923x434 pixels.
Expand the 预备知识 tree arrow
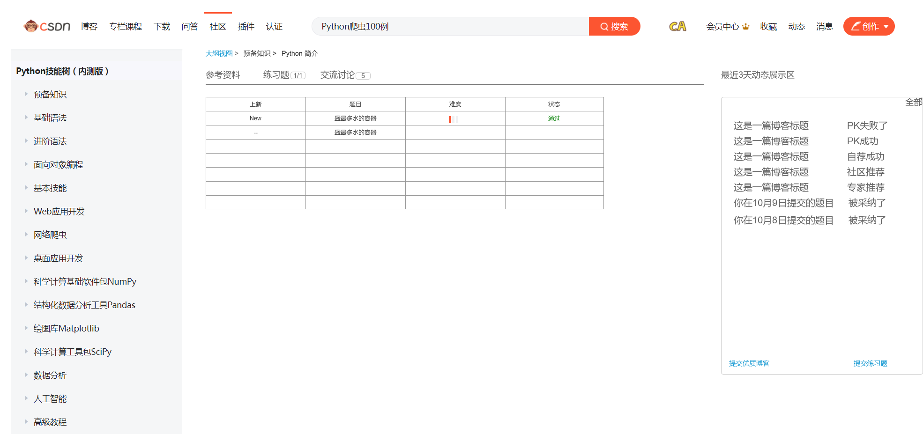tap(26, 94)
